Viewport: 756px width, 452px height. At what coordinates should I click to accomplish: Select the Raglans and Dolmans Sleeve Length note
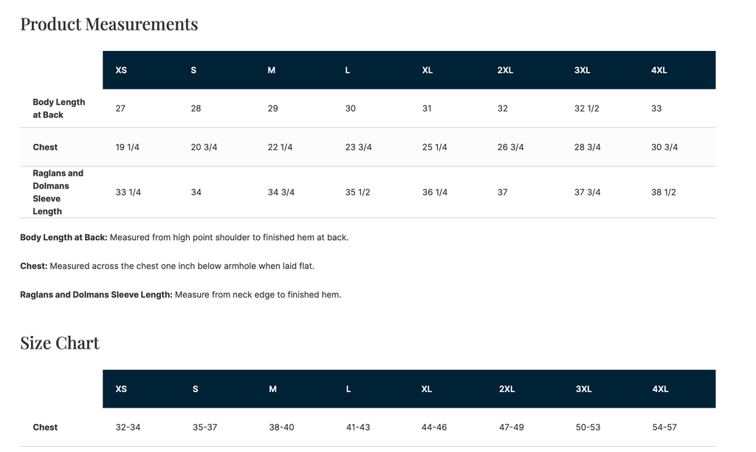(180, 295)
